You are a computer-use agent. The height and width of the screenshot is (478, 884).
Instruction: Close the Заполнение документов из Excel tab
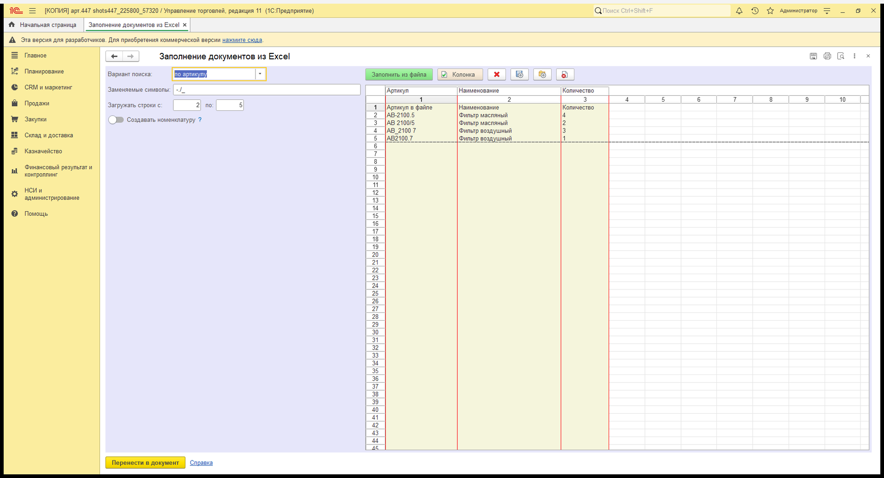185,25
